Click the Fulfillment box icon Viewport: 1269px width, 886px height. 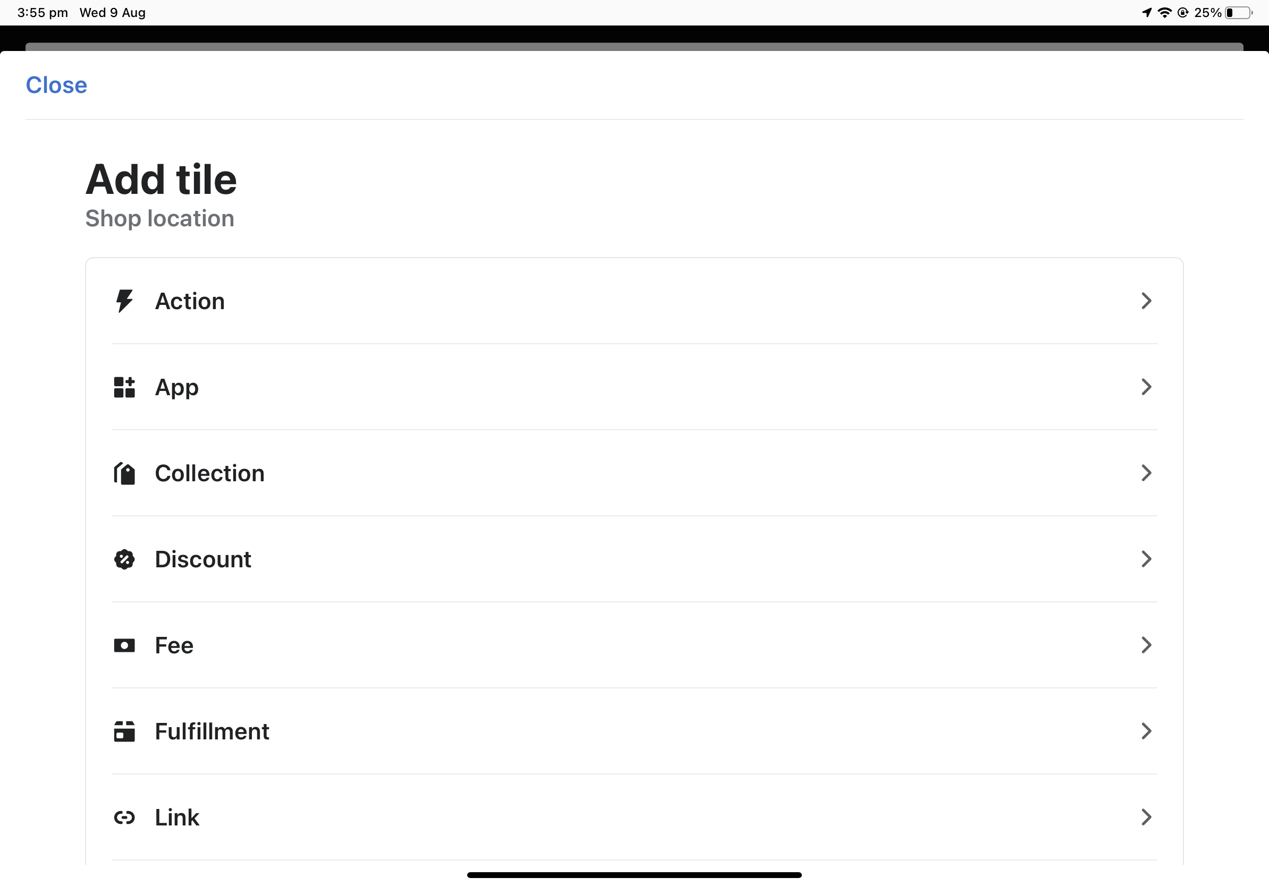tap(124, 731)
